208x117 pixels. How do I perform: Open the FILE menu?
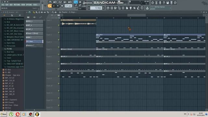pos(3,5)
